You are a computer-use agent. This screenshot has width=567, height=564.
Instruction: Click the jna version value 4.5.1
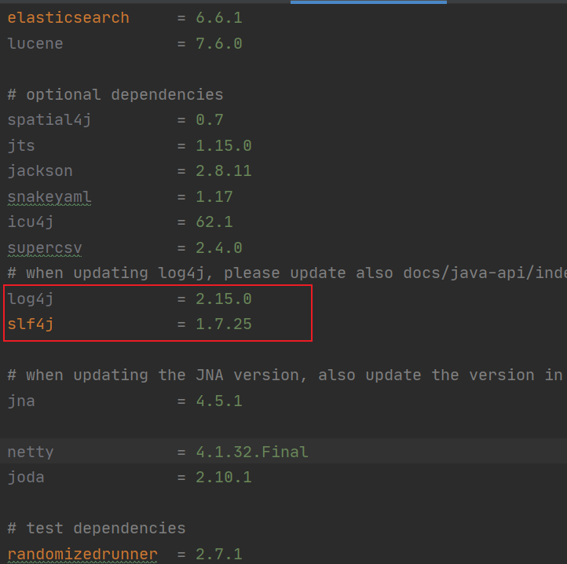219,401
